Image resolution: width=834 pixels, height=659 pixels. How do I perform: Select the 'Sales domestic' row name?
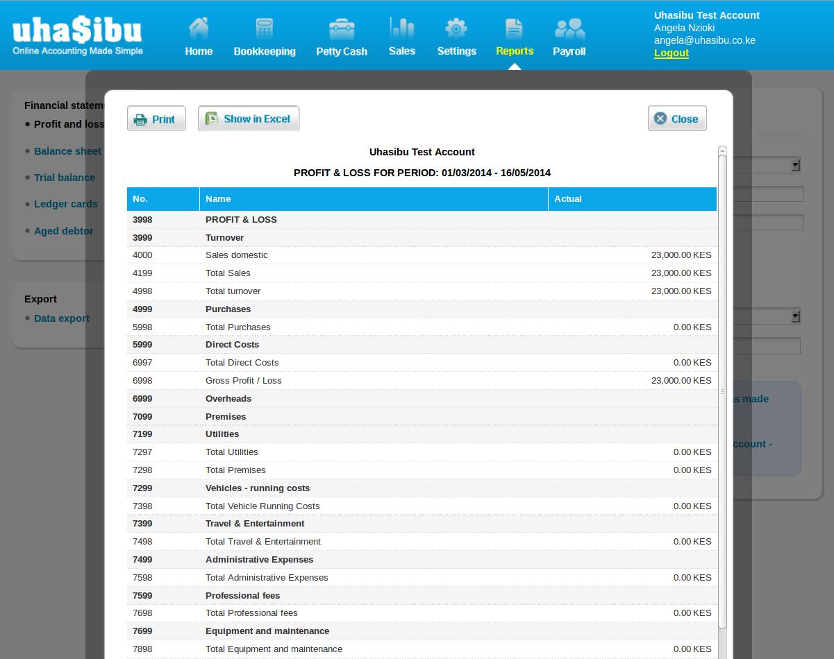point(237,255)
